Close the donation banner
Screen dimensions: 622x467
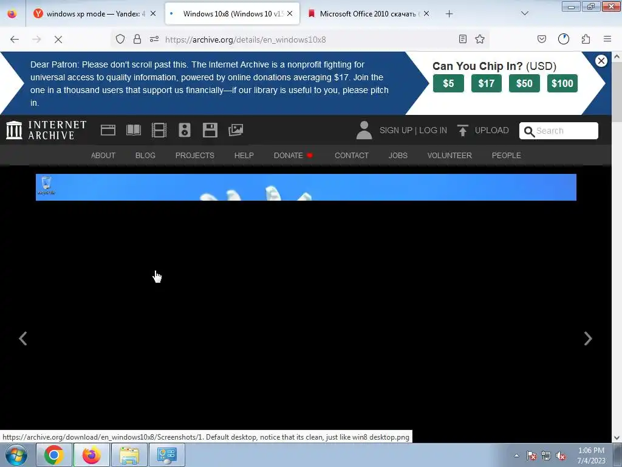pos(601,61)
